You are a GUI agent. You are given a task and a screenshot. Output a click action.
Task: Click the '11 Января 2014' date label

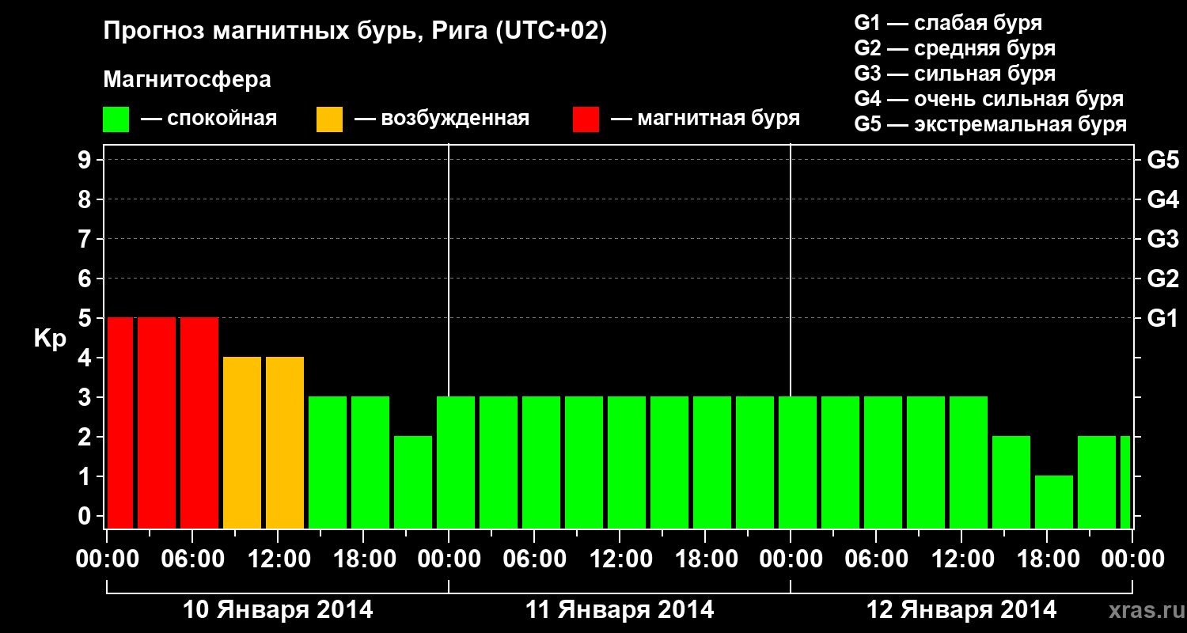(x=620, y=610)
